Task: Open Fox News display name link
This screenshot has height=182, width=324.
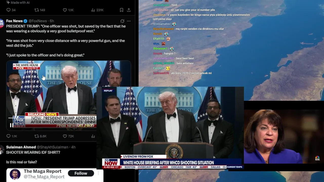Action: pyautogui.click(x=14, y=21)
